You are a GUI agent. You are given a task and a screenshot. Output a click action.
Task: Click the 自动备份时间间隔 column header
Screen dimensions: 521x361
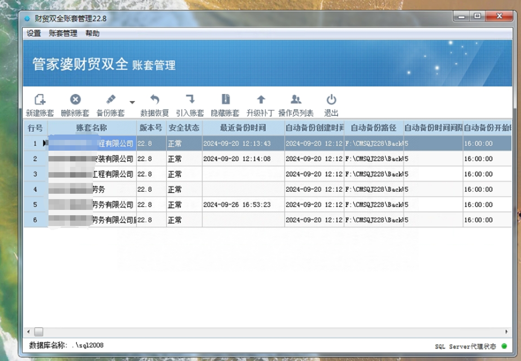pos(433,128)
